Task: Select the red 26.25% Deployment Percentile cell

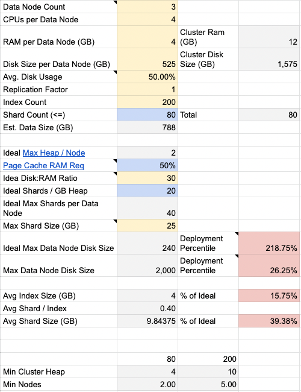Action: [x=269, y=265]
